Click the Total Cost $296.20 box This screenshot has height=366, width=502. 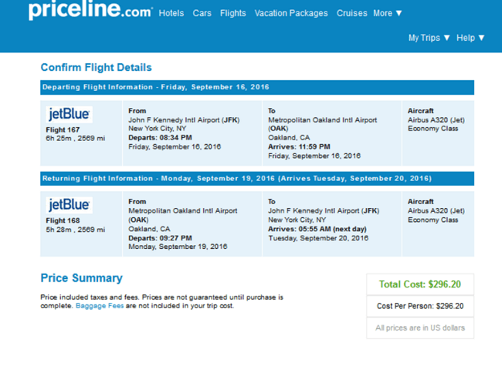point(420,284)
